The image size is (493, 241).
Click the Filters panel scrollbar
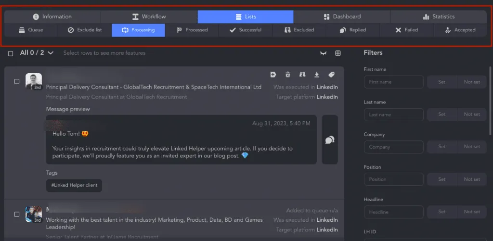tap(490, 101)
